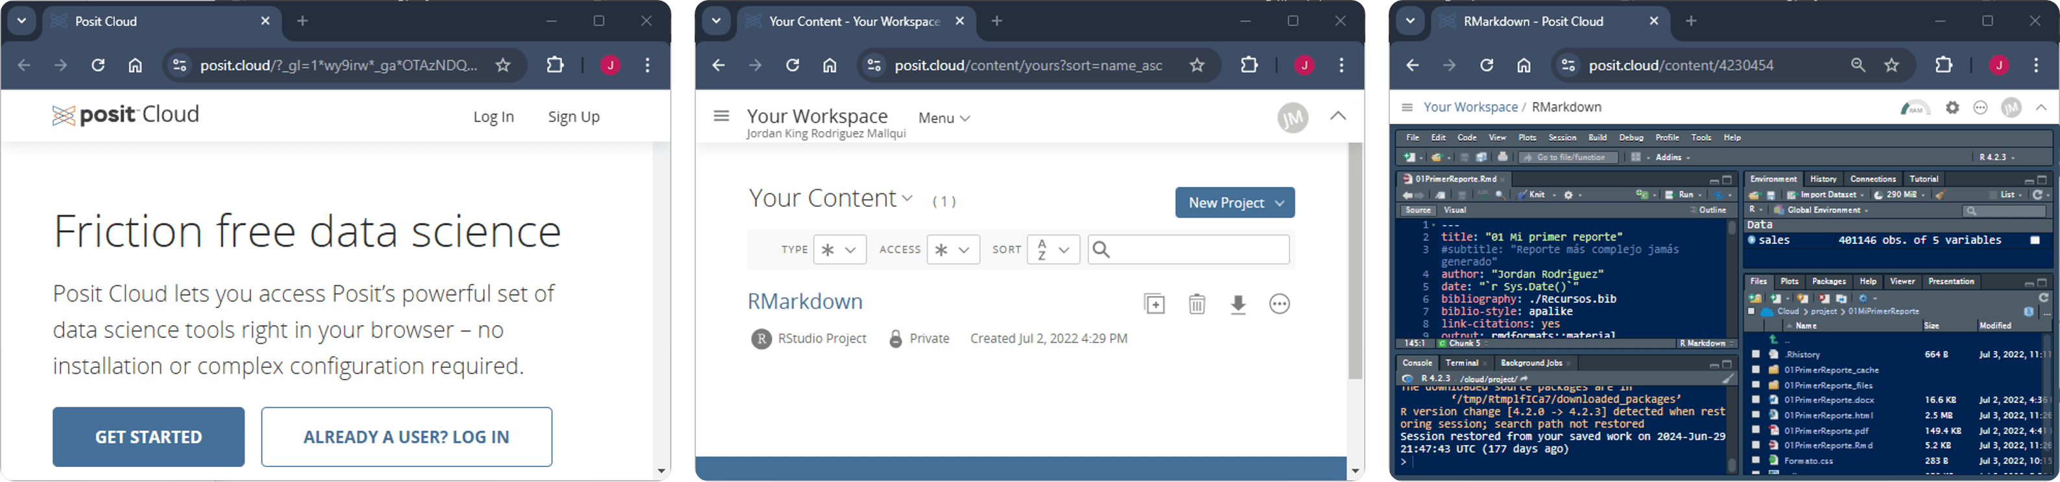The image size is (2060, 482).
Task: Click the JM user avatar in Your Workspace window
Action: [x=1292, y=118]
